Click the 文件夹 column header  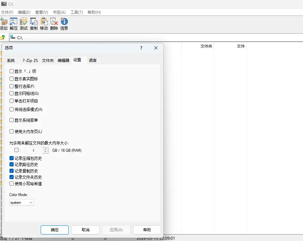198,46
